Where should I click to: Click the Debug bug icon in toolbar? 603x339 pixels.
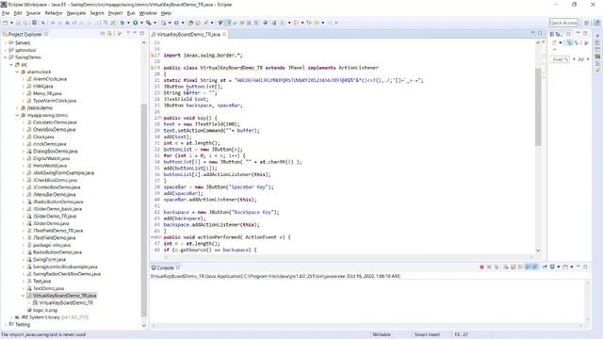[x=122, y=23]
